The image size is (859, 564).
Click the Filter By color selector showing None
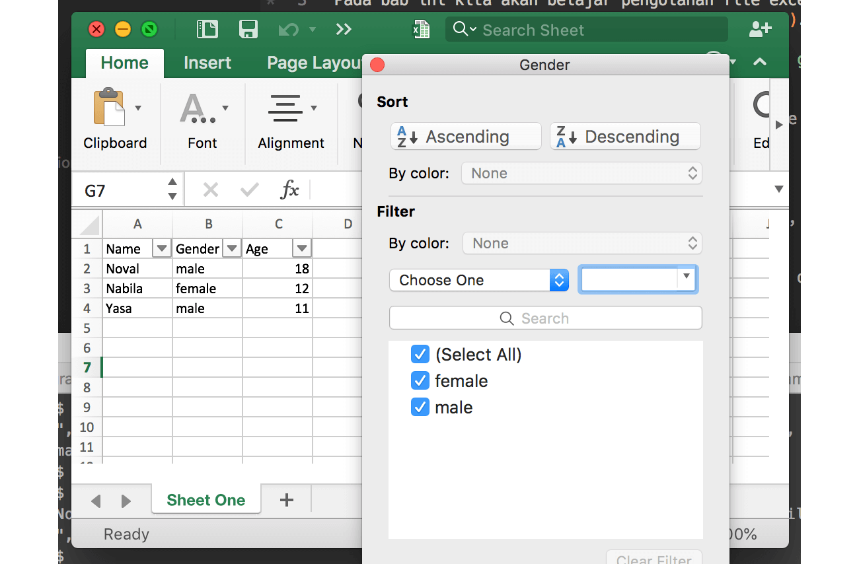tap(581, 243)
